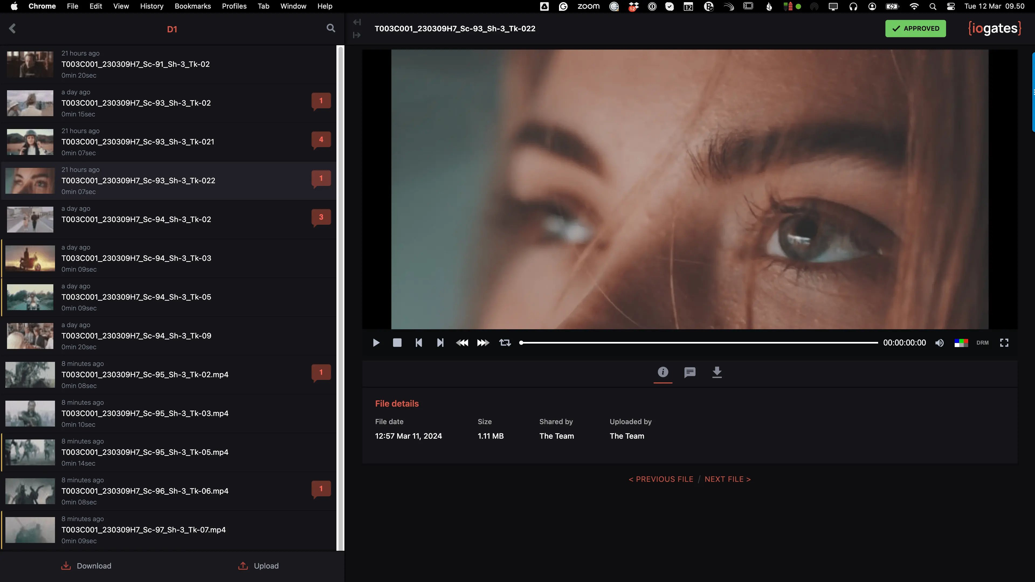Go back using the left chevron arrow
This screenshot has height=582, width=1035.
(x=12, y=29)
